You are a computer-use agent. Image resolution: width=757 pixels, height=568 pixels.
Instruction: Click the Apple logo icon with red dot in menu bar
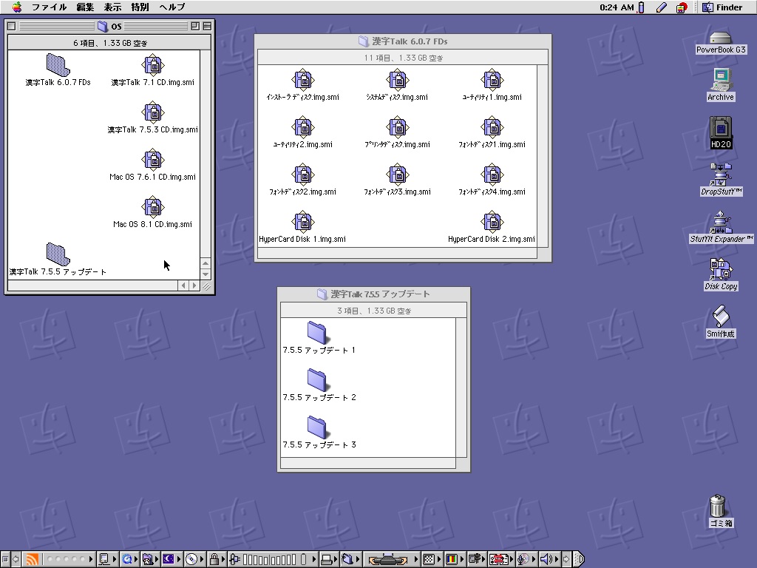(681, 7)
